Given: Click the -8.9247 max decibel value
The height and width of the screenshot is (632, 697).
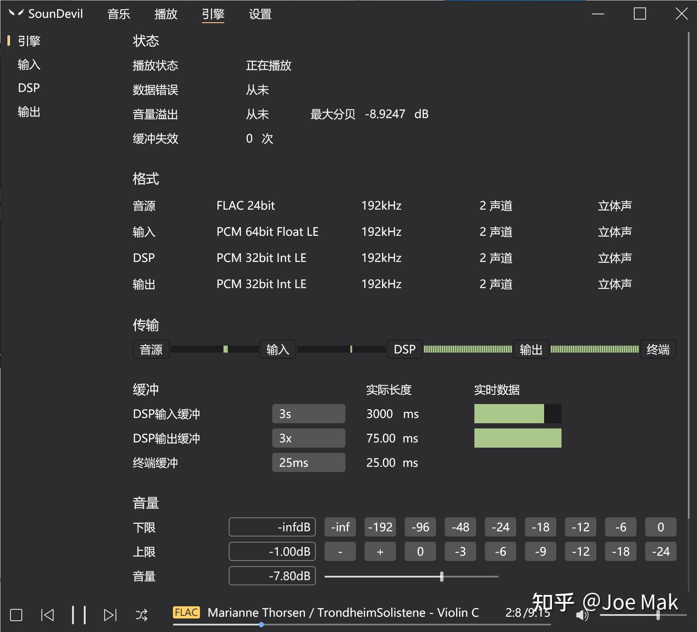Looking at the screenshot, I should tap(385, 114).
